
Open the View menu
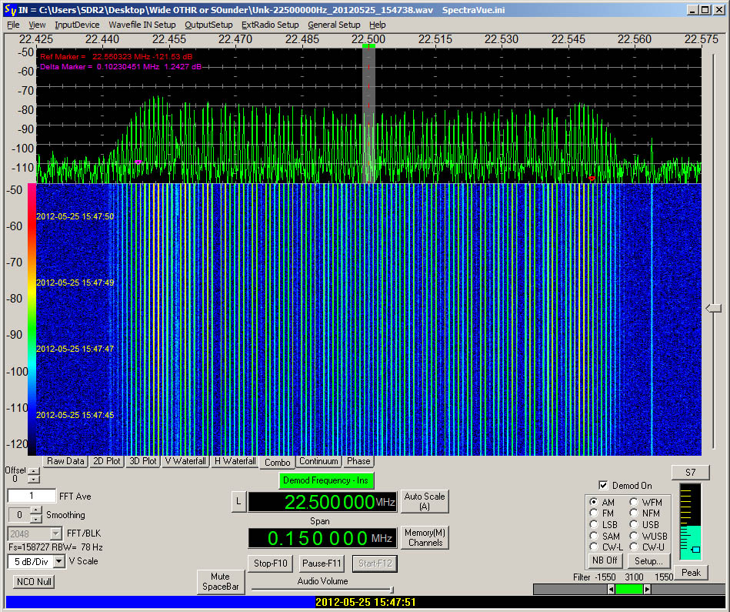click(x=37, y=25)
